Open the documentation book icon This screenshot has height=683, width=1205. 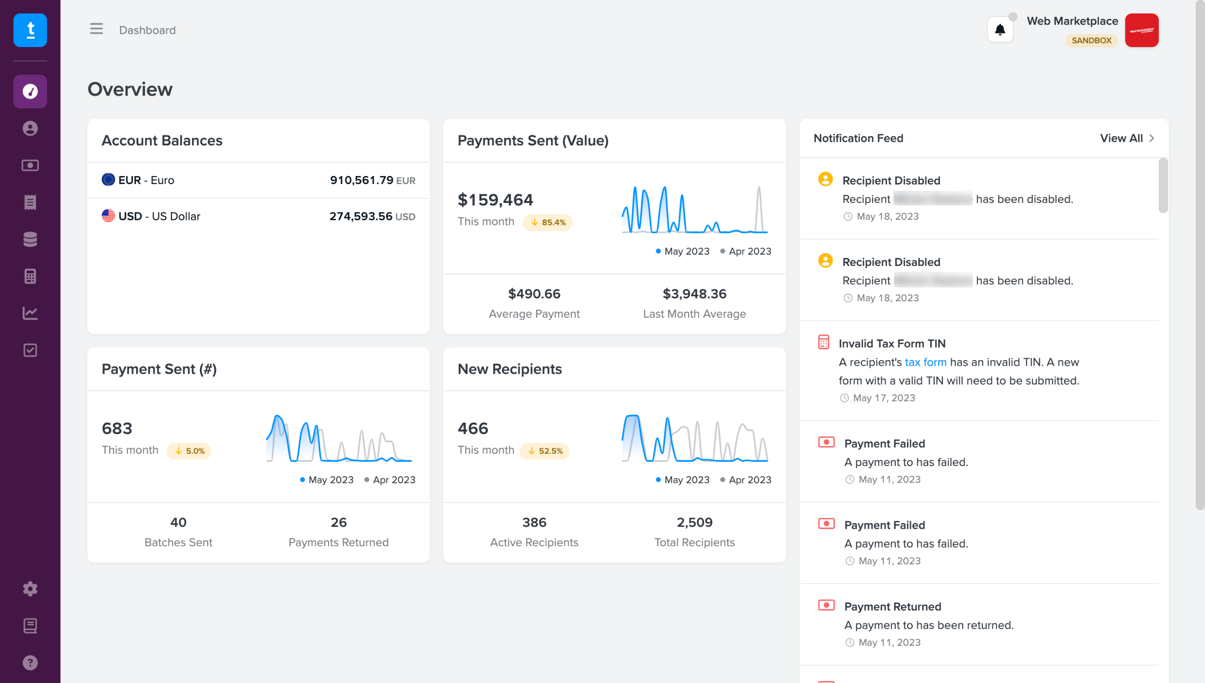pyautogui.click(x=30, y=626)
